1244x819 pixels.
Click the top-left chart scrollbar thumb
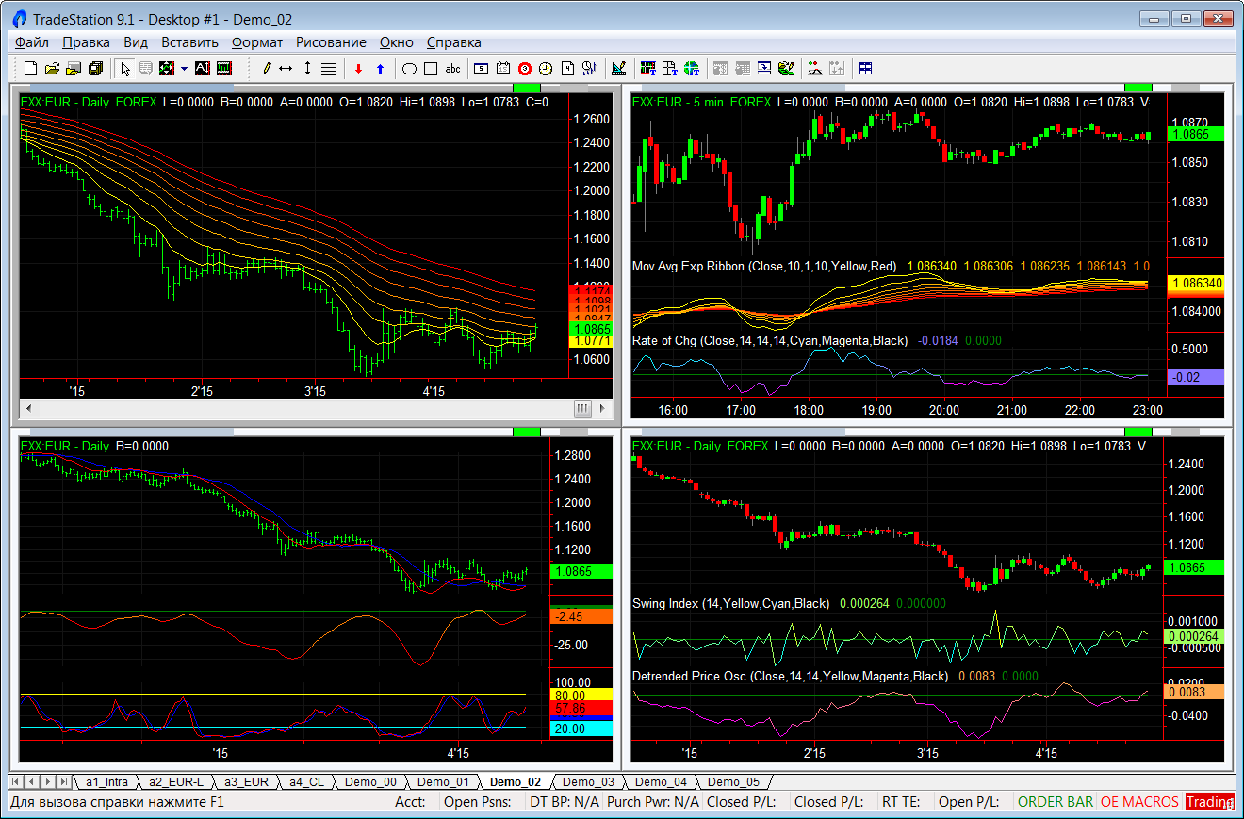[x=582, y=408]
